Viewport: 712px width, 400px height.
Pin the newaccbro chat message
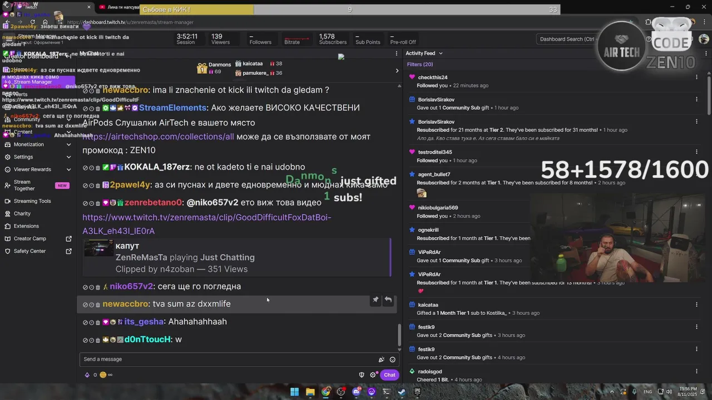pyautogui.click(x=375, y=300)
